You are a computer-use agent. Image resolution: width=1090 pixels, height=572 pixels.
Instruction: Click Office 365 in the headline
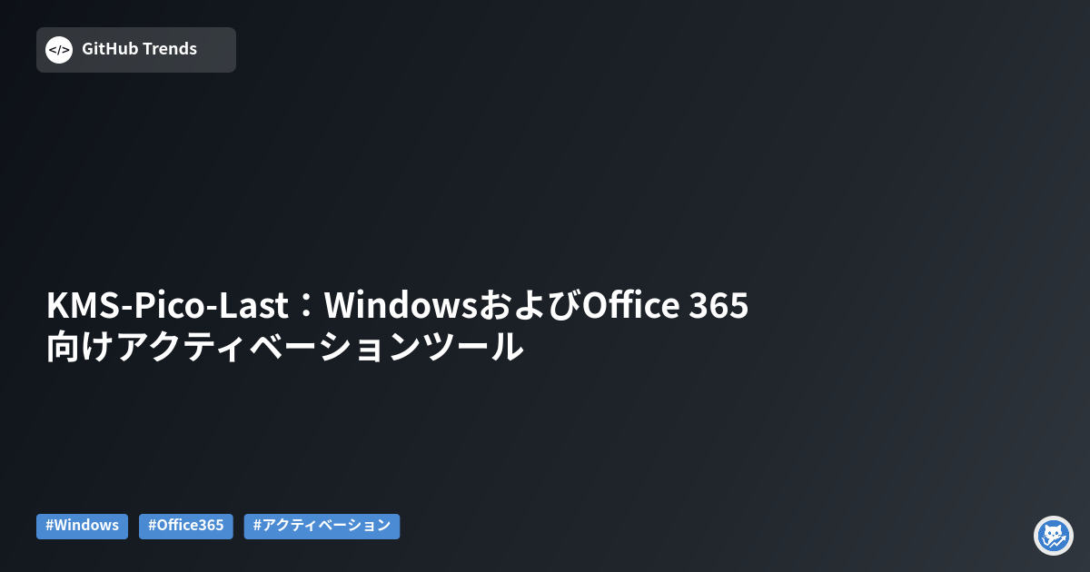665,307
